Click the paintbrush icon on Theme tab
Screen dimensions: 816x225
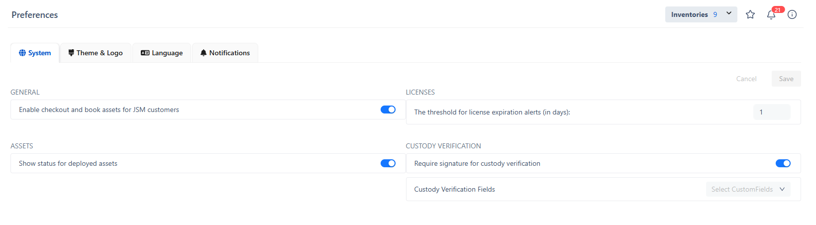[71, 53]
